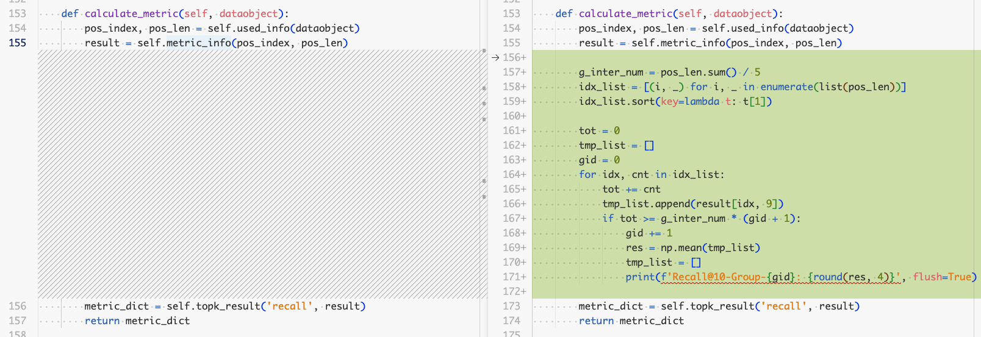
Task: Click the 'tot += cnt' line
Action: coord(631,189)
